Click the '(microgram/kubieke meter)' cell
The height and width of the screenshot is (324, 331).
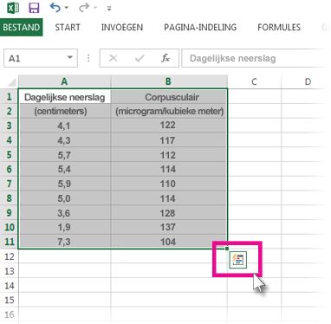169,111
